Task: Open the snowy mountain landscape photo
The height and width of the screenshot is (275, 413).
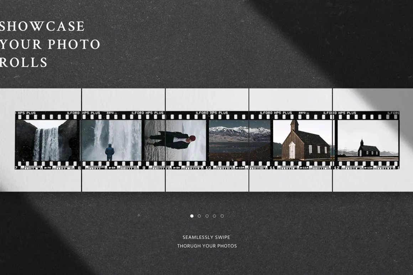Action: click(240, 140)
